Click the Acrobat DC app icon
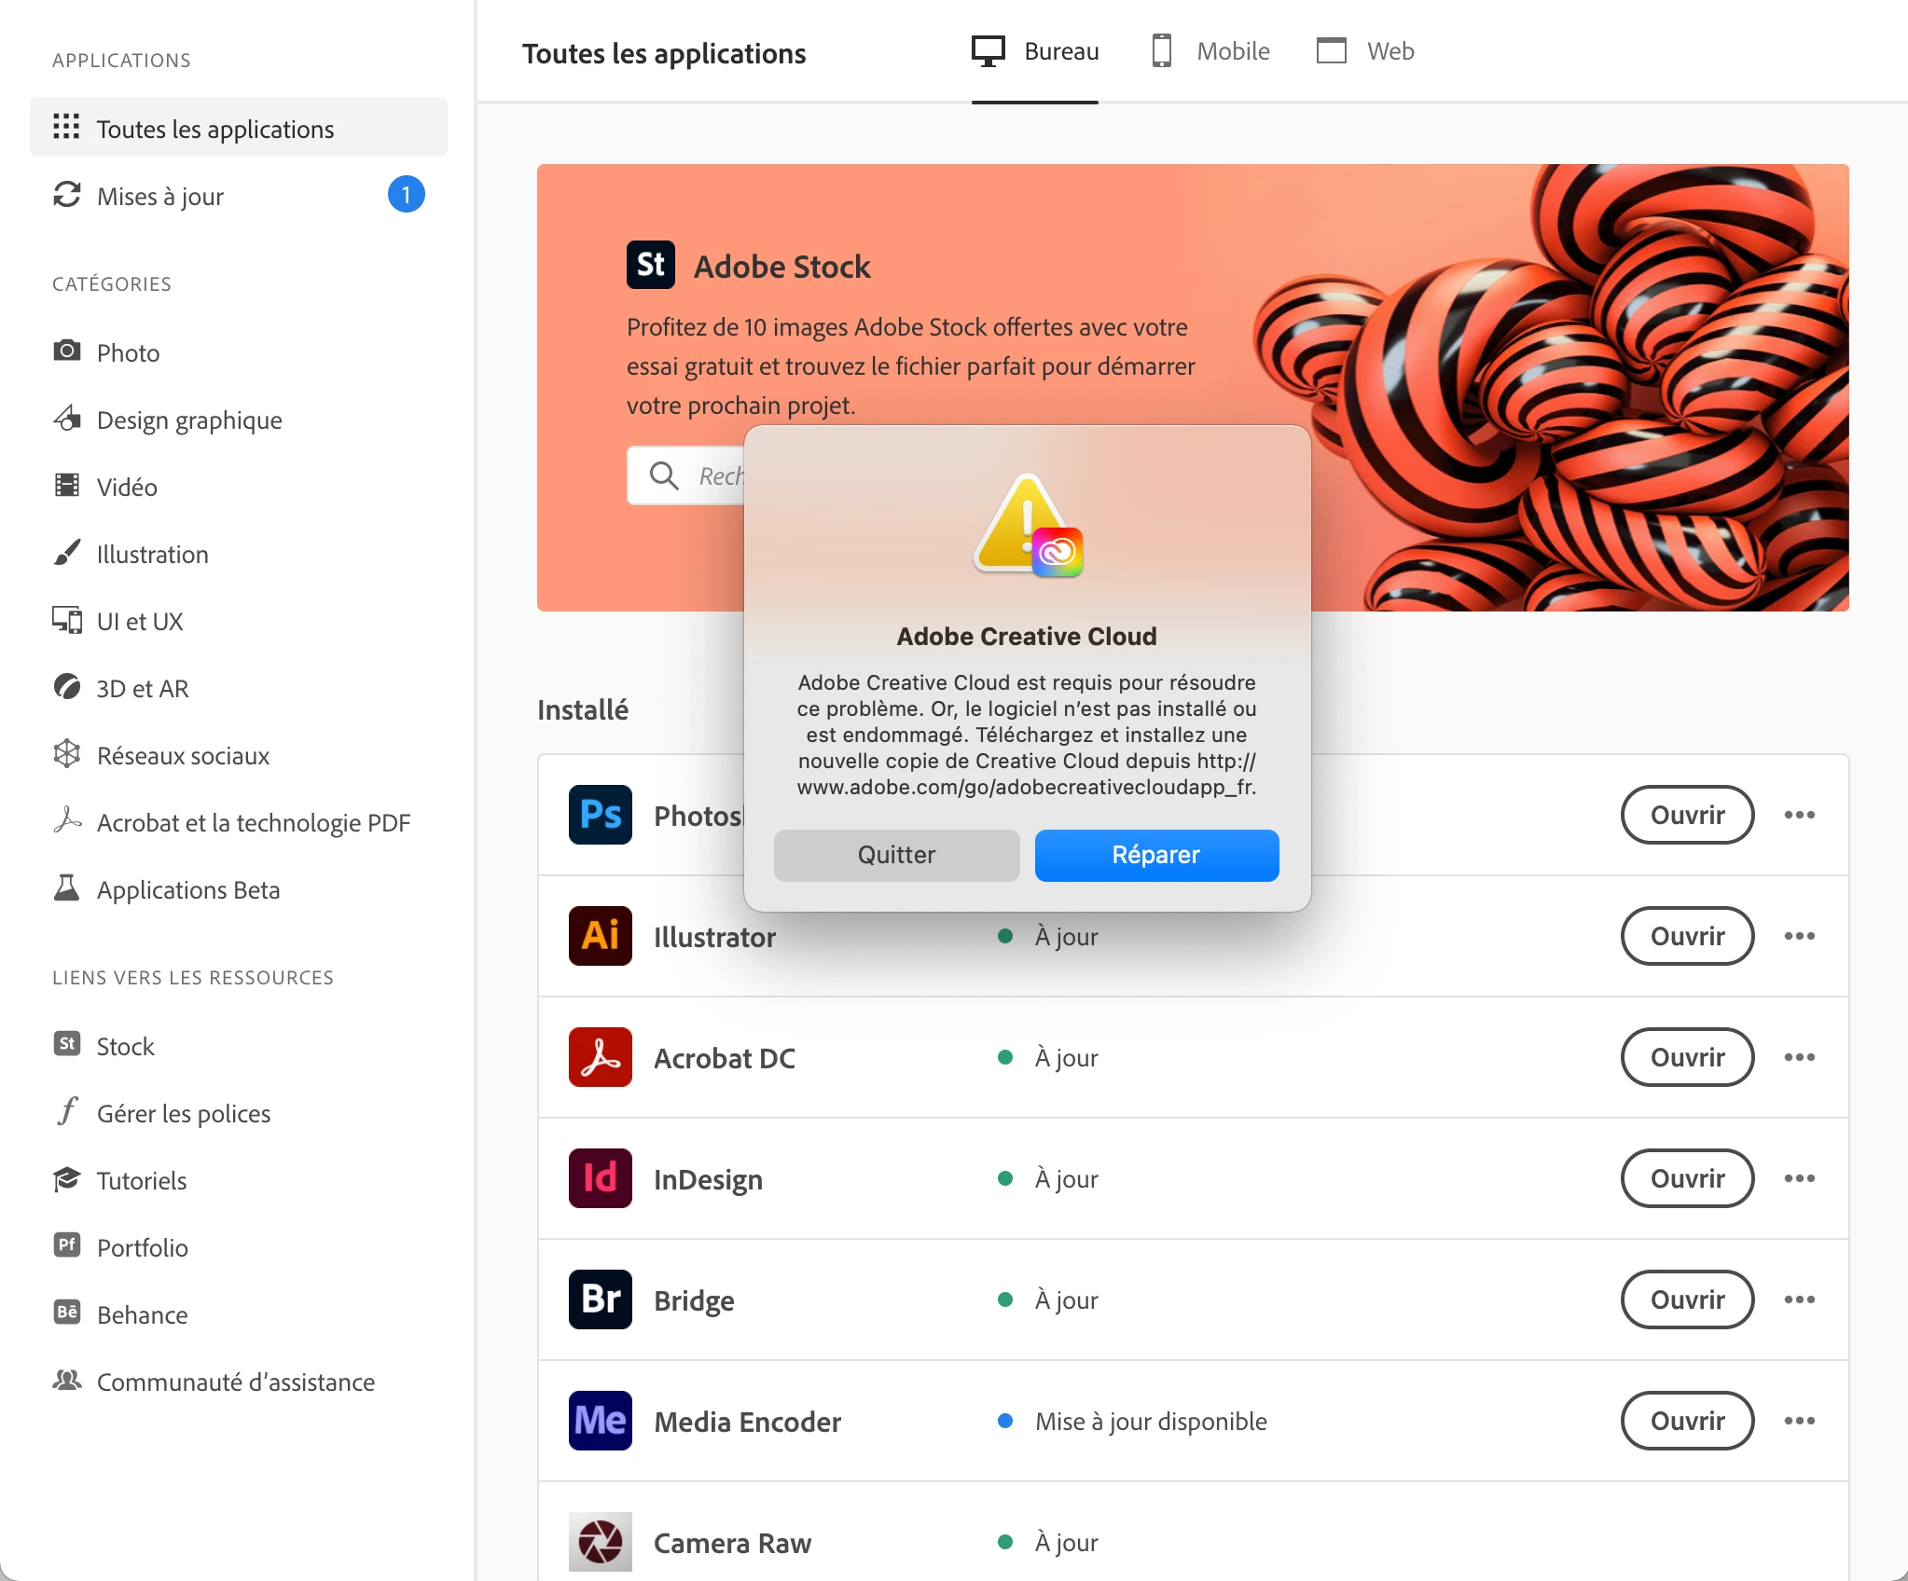Screen dimensions: 1908x1581 (x=600, y=1057)
